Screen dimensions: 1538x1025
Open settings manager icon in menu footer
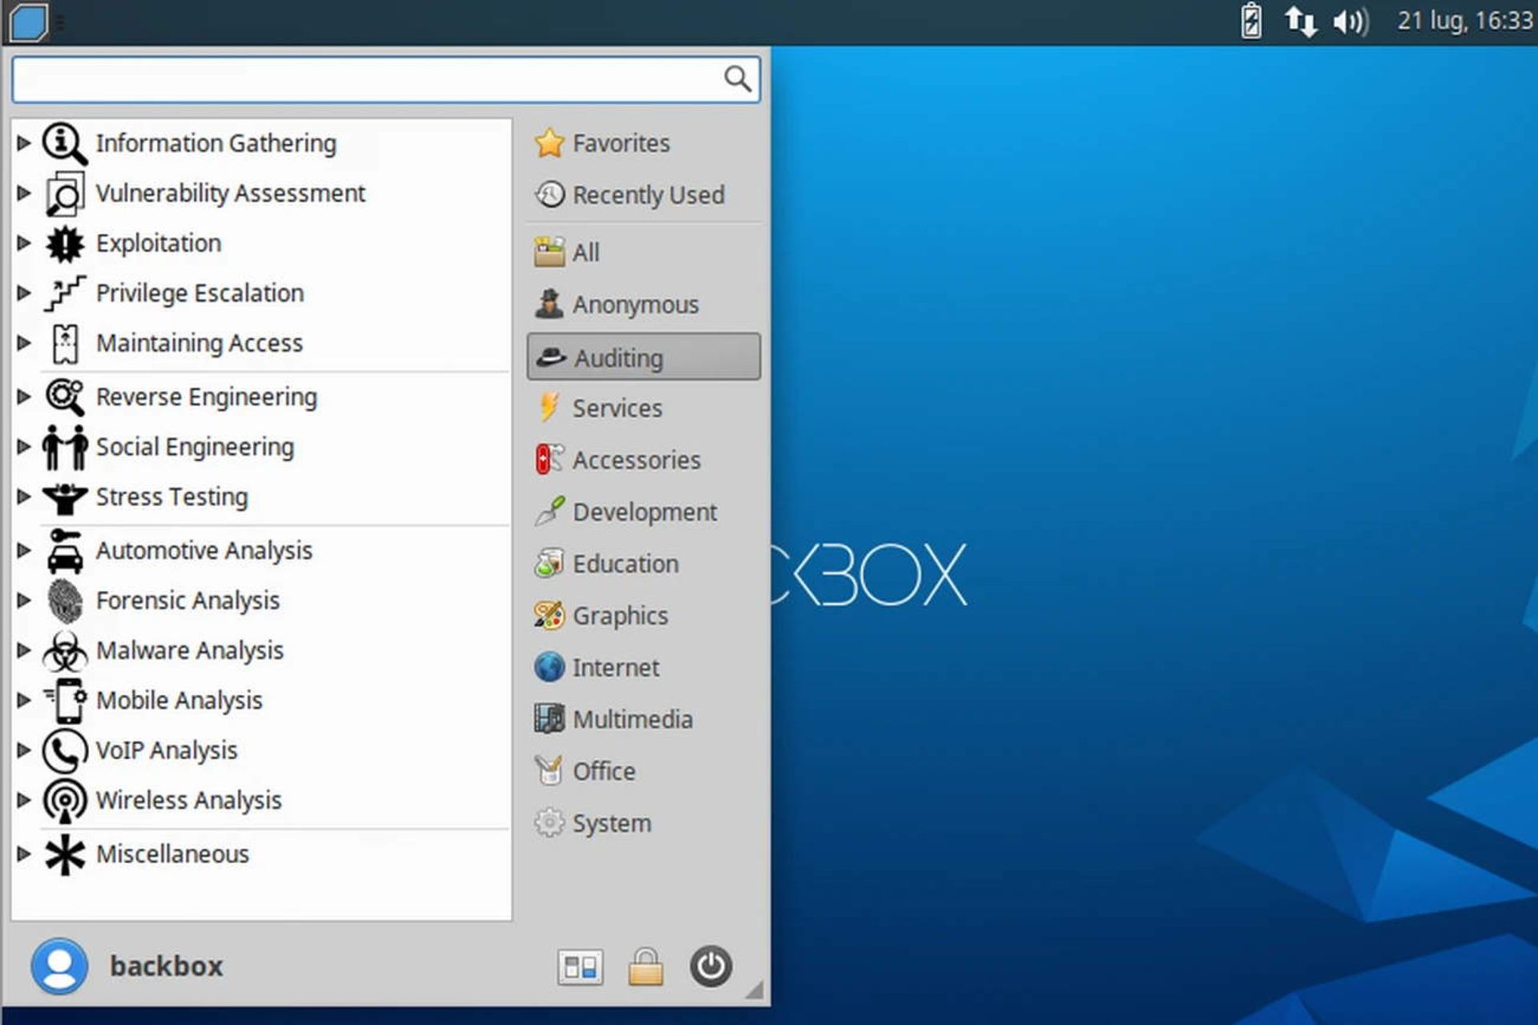pyautogui.click(x=580, y=967)
